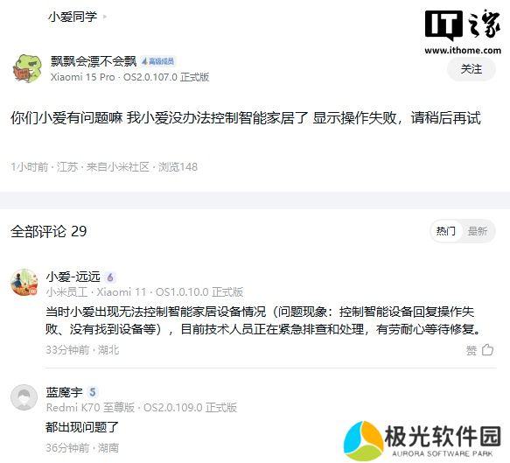Viewport: 510px width, 463px height.
Task: Click the level 6 badge beside 小爱-远远
Action: 110,277
